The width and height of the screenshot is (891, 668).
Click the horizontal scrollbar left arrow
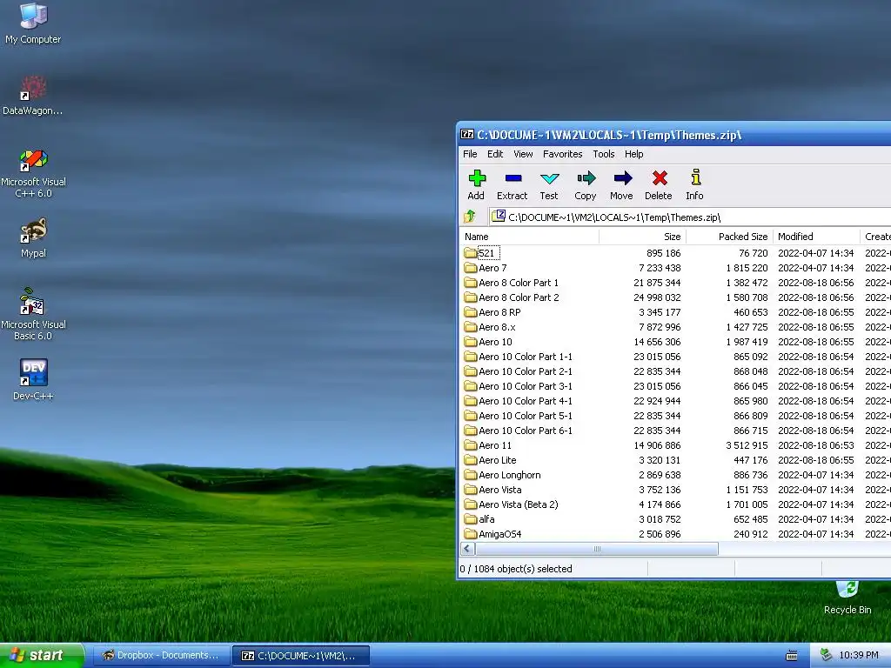tap(467, 549)
